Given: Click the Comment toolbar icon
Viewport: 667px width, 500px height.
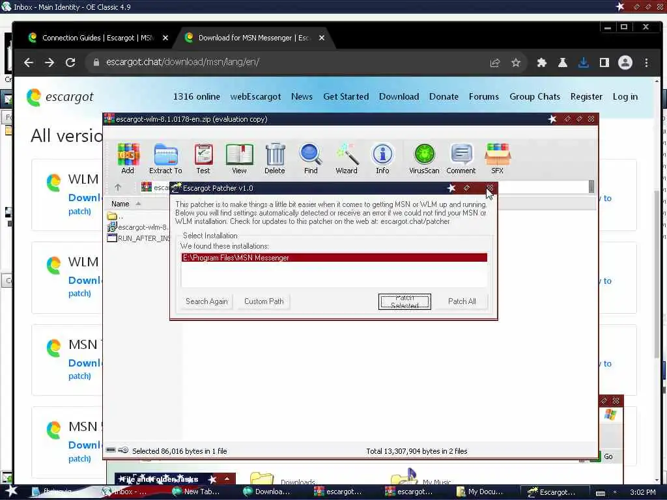Looking at the screenshot, I should click(461, 159).
